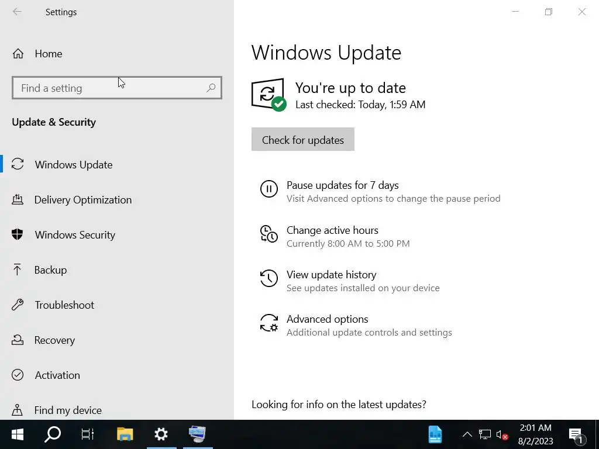This screenshot has width=599, height=449.
Task: Click the Settings gear on taskbar
Action: (x=161, y=434)
